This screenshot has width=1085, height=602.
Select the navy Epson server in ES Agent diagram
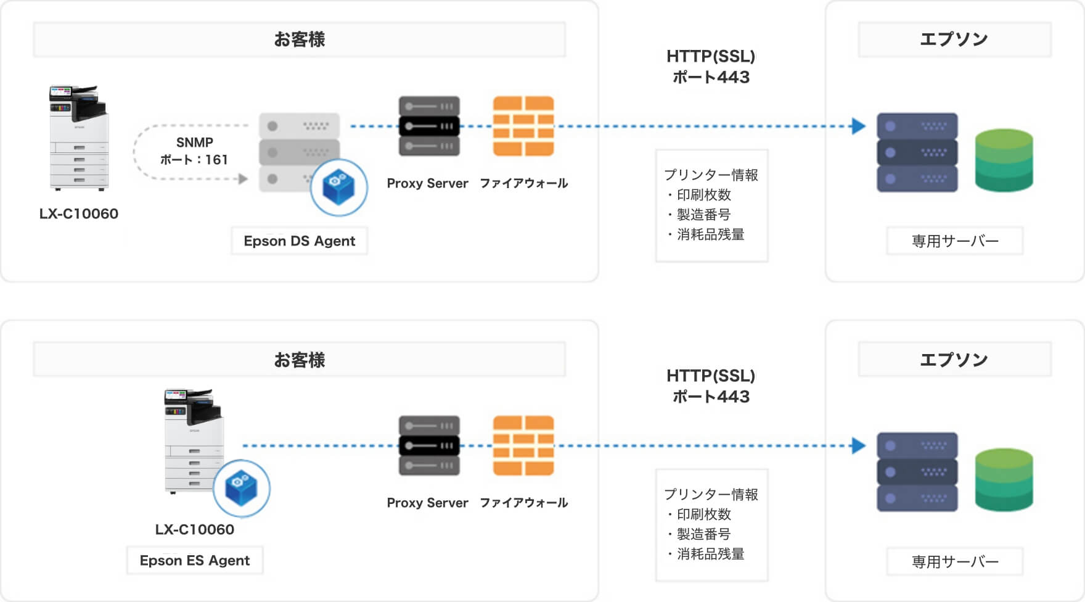pos(917,472)
